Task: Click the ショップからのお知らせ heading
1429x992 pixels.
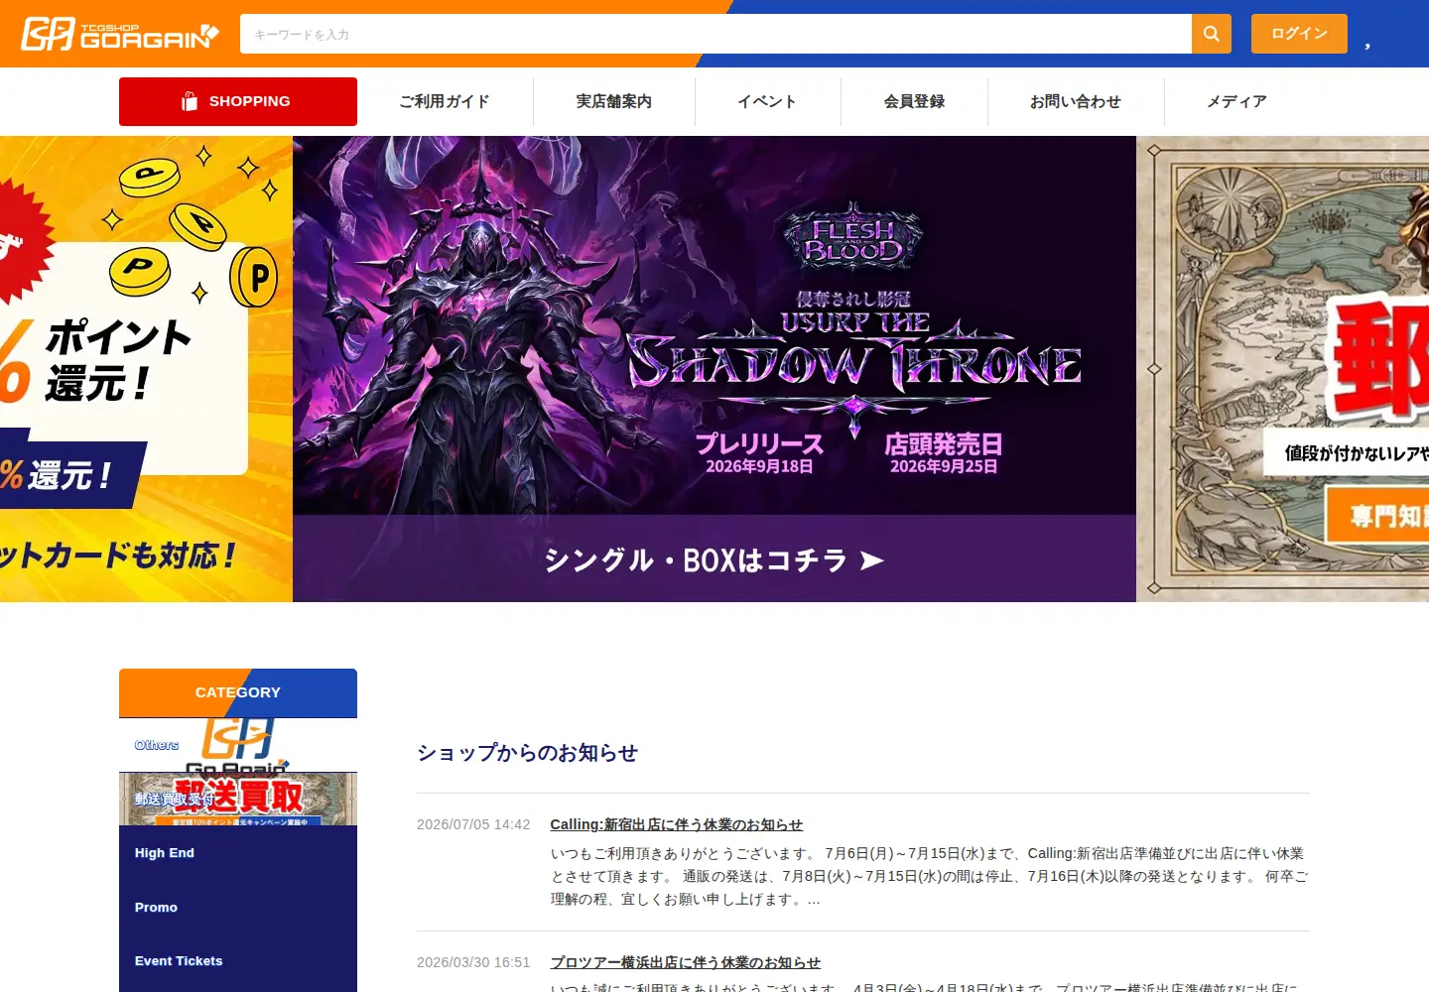Action: coord(527,753)
